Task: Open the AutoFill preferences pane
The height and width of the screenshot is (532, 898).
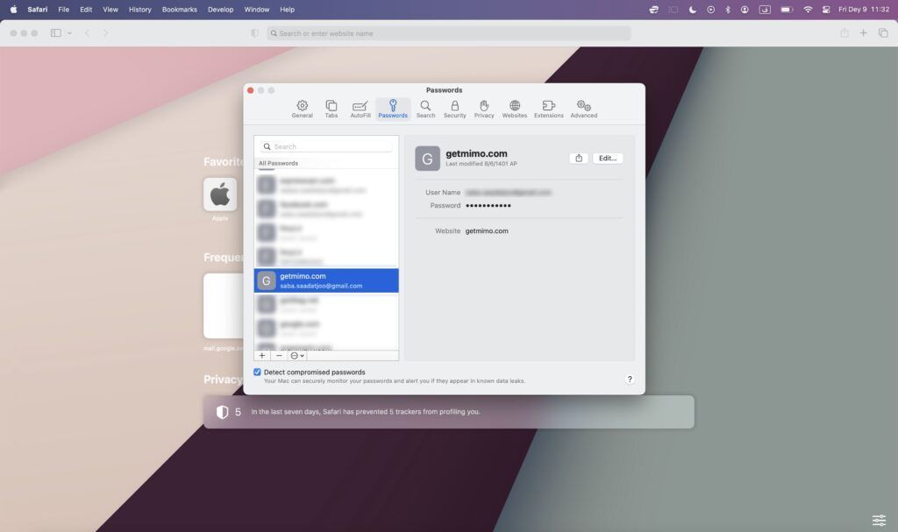Action: coord(360,109)
